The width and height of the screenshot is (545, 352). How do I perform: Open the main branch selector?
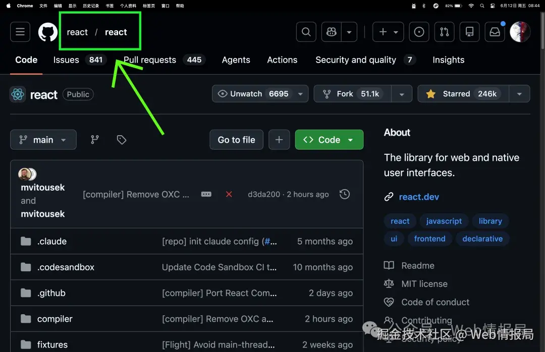pyautogui.click(x=43, y=140)
